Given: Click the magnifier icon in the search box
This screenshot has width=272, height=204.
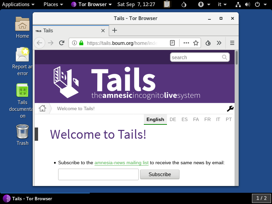Looking at the screenshot, I should (x=224, y=57).
